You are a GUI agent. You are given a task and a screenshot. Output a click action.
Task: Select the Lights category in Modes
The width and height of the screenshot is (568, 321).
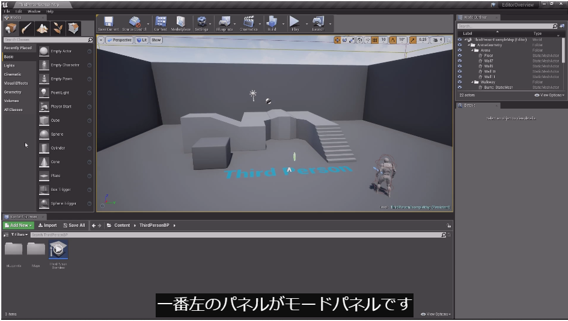click(x=10, y=65)
